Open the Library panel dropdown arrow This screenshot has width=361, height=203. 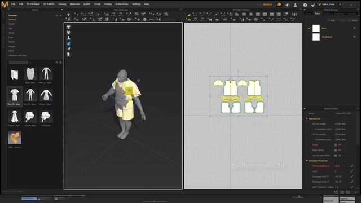click(61, 10)
